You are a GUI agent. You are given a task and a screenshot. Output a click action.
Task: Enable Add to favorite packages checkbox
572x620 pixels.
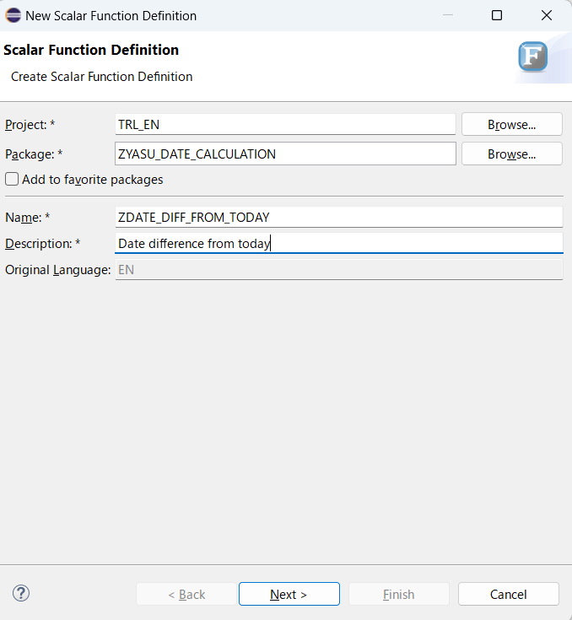pyautogui.click(x=12, y=179)
